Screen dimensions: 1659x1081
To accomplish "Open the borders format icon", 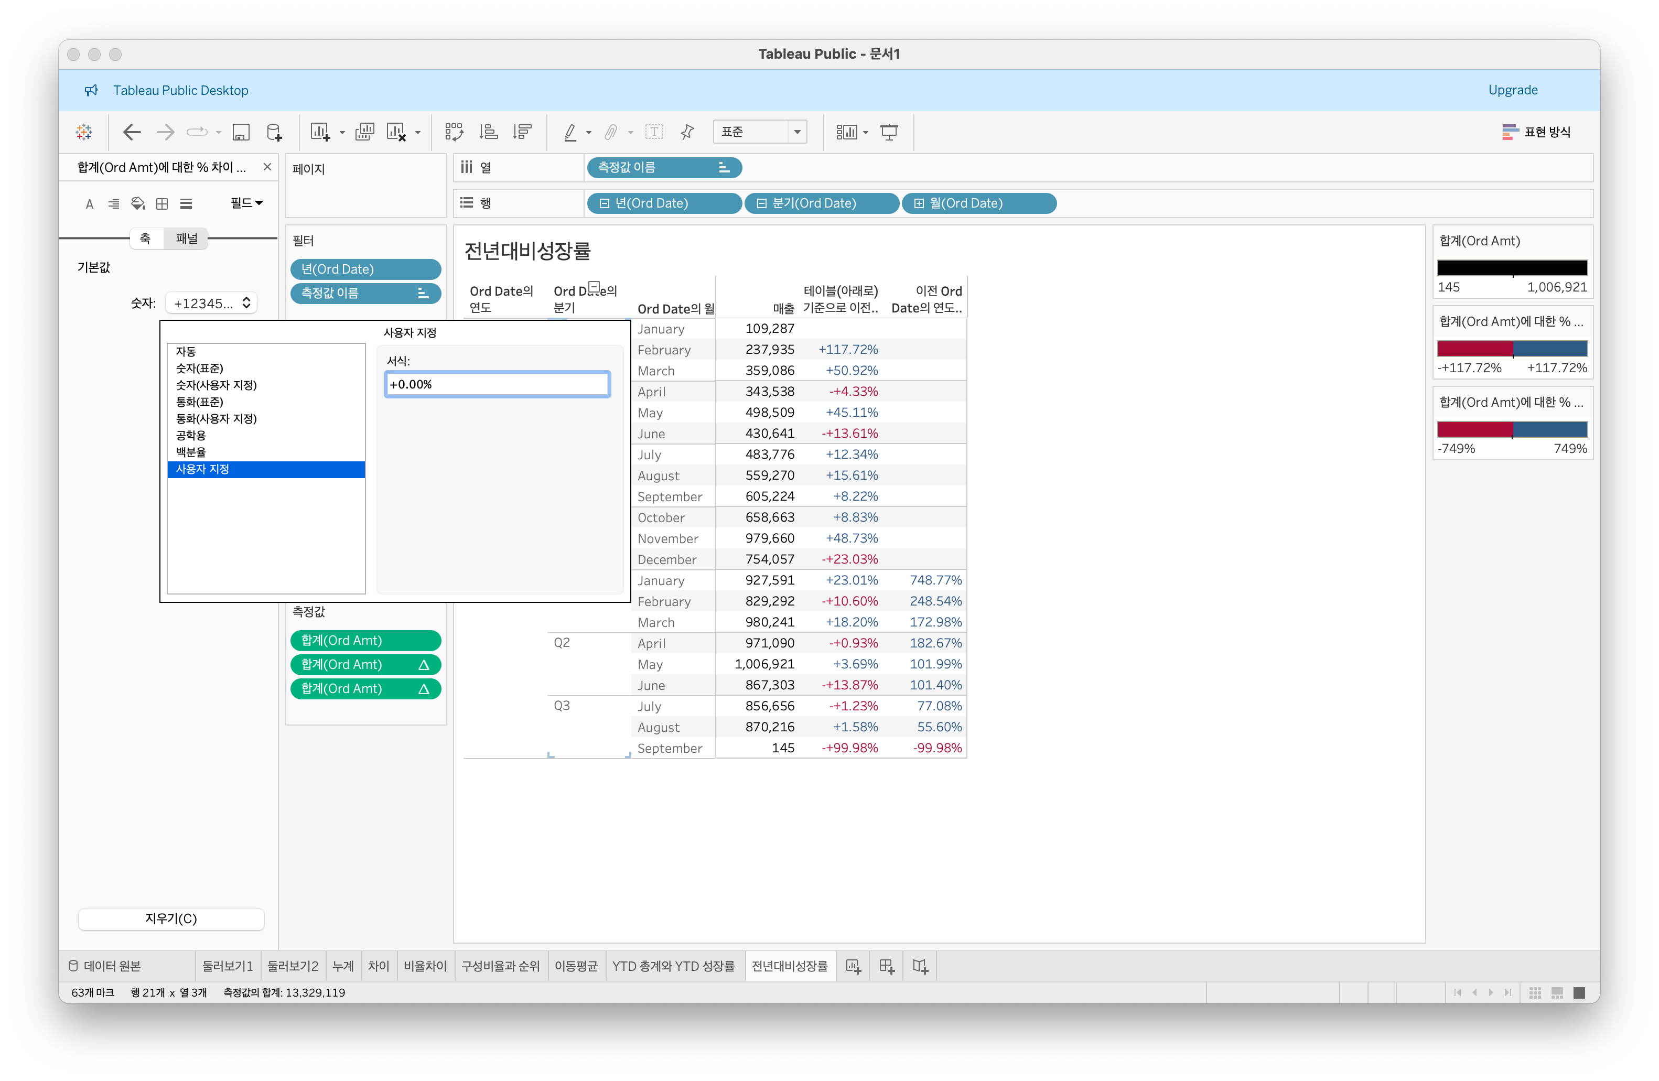I will [x=161, y=203].
